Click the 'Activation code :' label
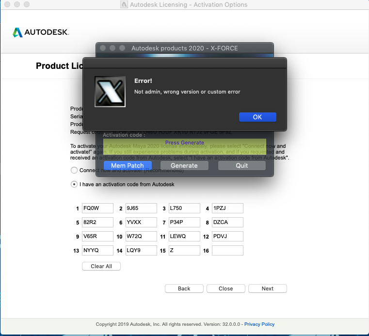The height and width of the screenshot is (336, 369). coord(124,135)
